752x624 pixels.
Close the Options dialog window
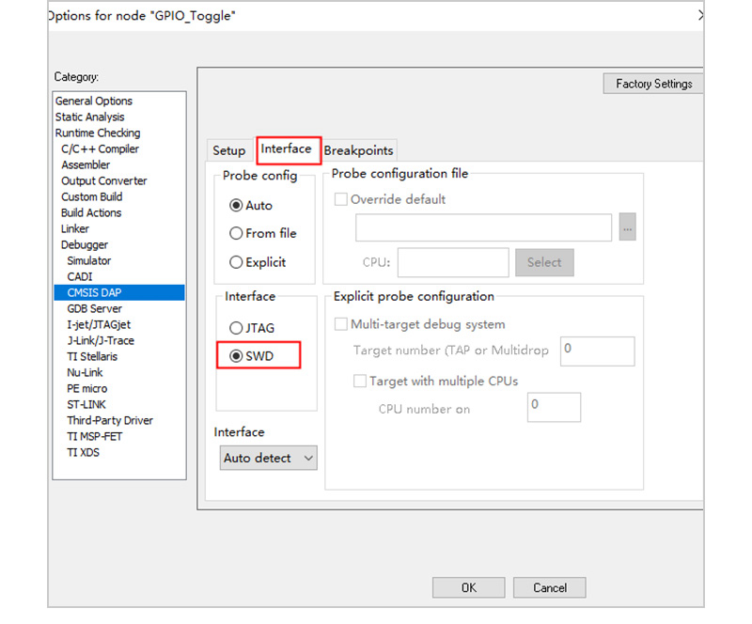click(700, 15)
